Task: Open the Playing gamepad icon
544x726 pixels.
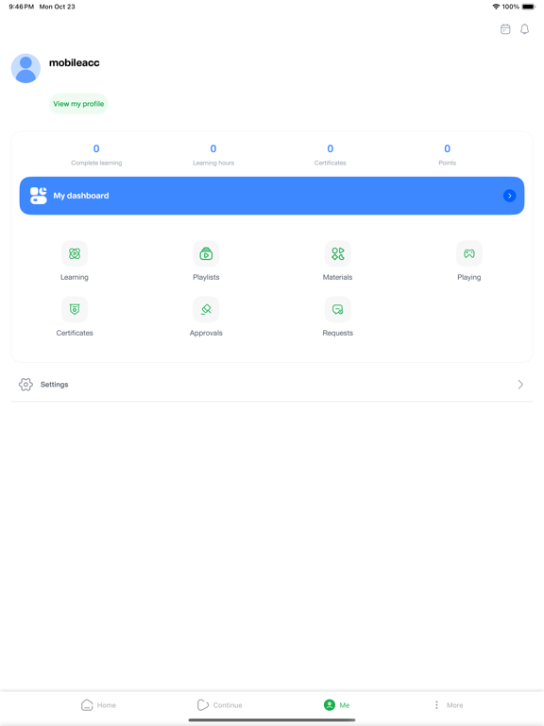Action: pyautogui.click(x=469, y=253)
